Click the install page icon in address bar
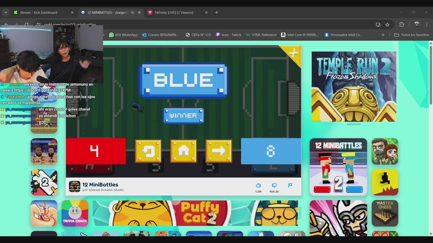 pos(378,25)
